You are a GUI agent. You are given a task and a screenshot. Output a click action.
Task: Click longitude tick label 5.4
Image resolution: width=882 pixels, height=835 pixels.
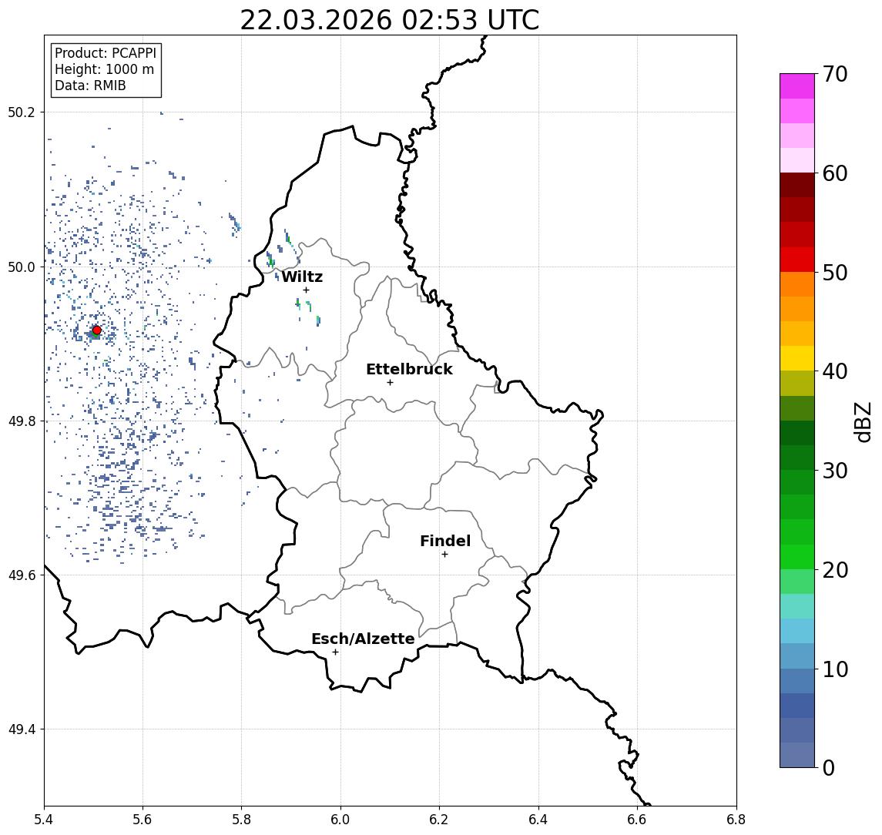coord(44,820)
